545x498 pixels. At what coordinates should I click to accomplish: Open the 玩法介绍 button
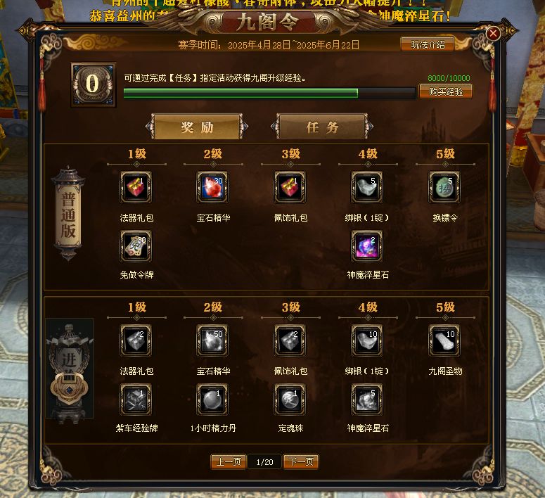428,44
